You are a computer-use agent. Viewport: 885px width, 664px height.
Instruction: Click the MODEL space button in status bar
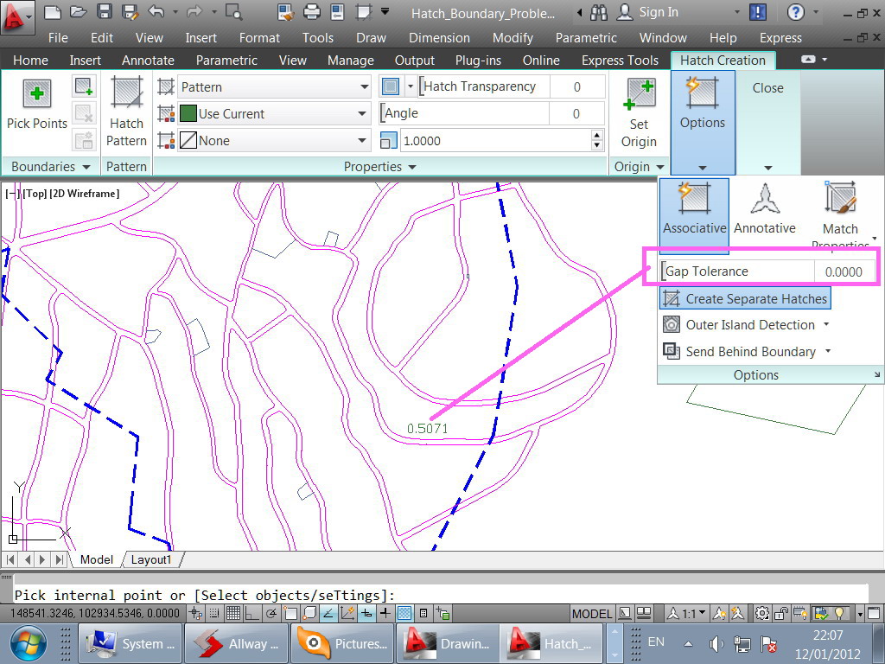pos(591,613)
